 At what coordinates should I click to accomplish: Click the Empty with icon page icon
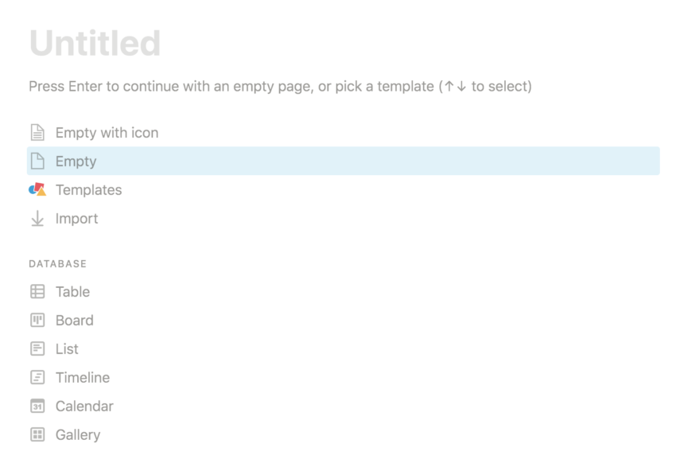[37, 133]
